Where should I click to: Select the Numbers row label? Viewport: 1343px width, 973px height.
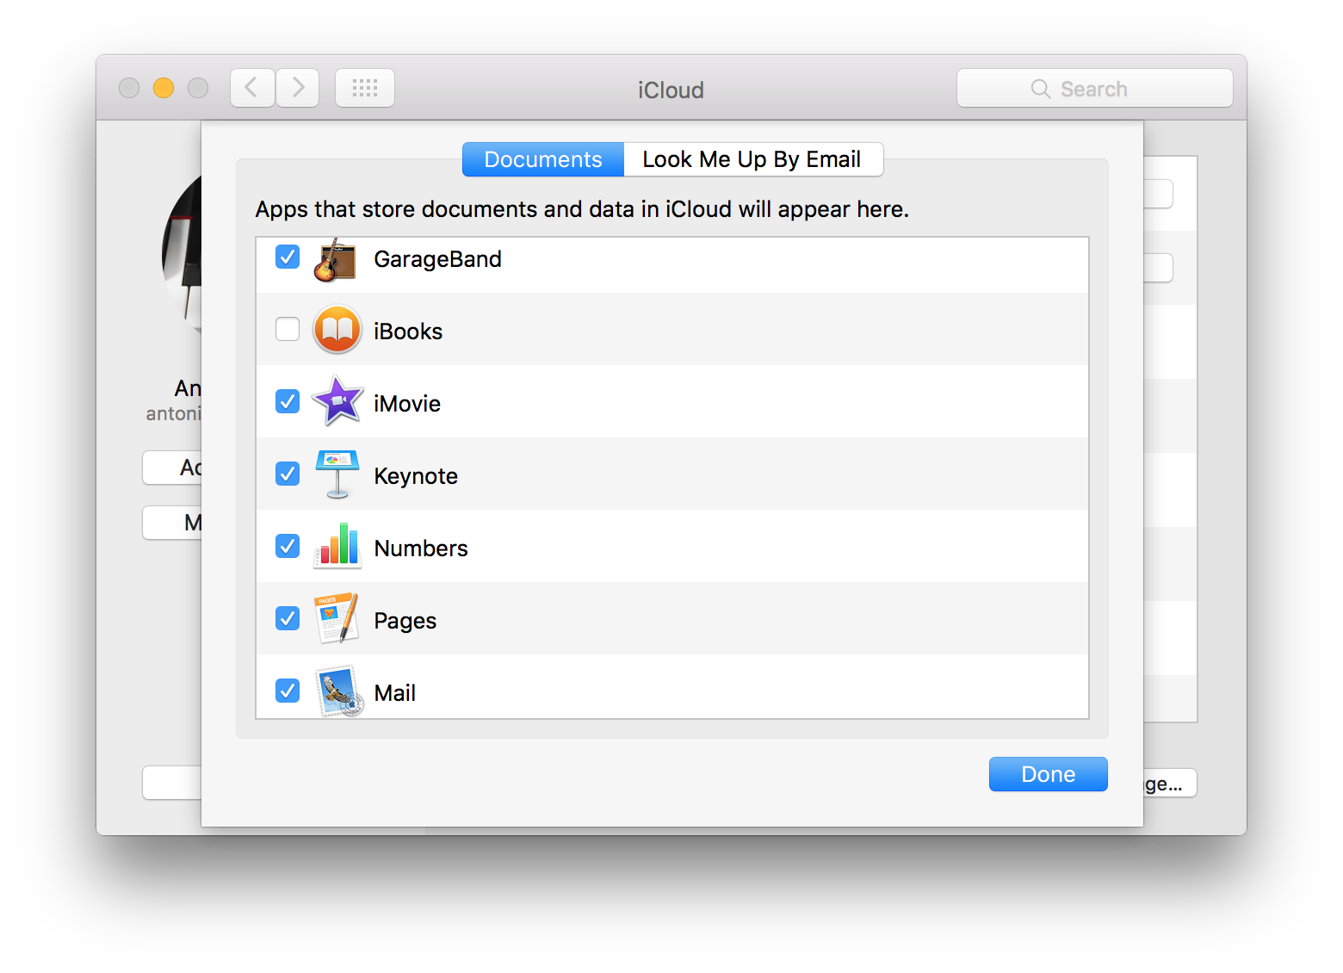[x=421, y=548]
